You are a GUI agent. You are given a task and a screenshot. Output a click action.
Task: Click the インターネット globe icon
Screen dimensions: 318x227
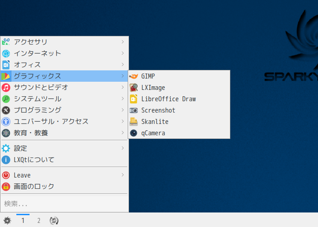(6, 53)
